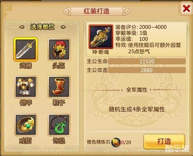Click the 打造 forge button

[164, 141]
